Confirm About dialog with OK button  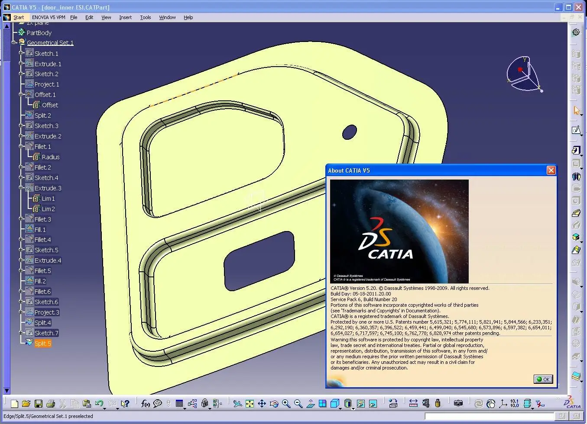[543, 379]
